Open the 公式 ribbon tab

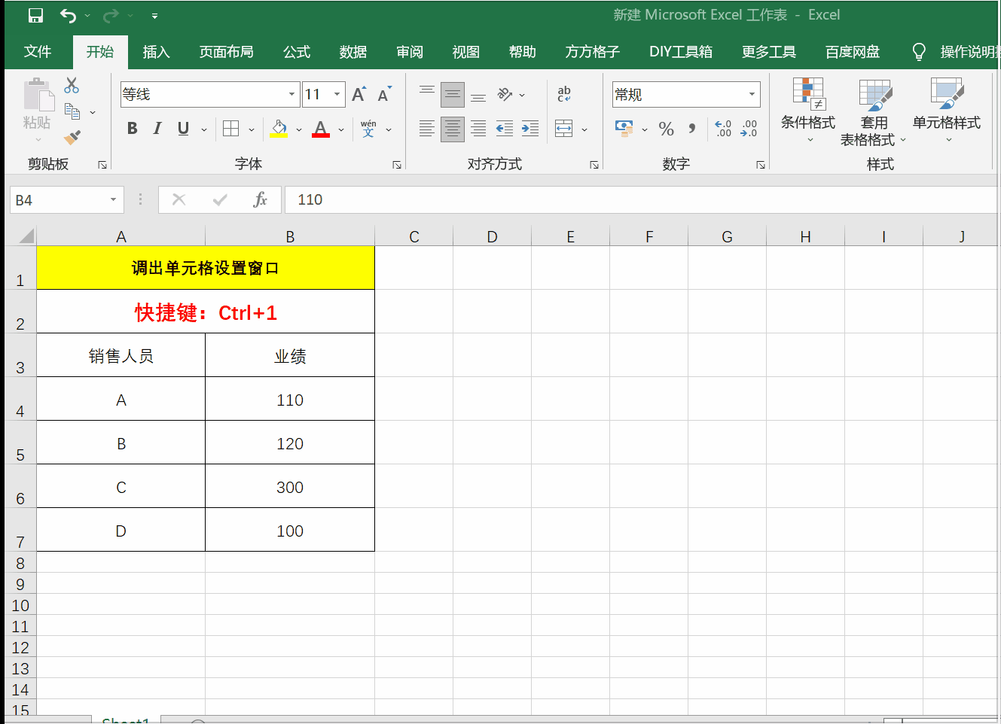[x=296, y=52]
